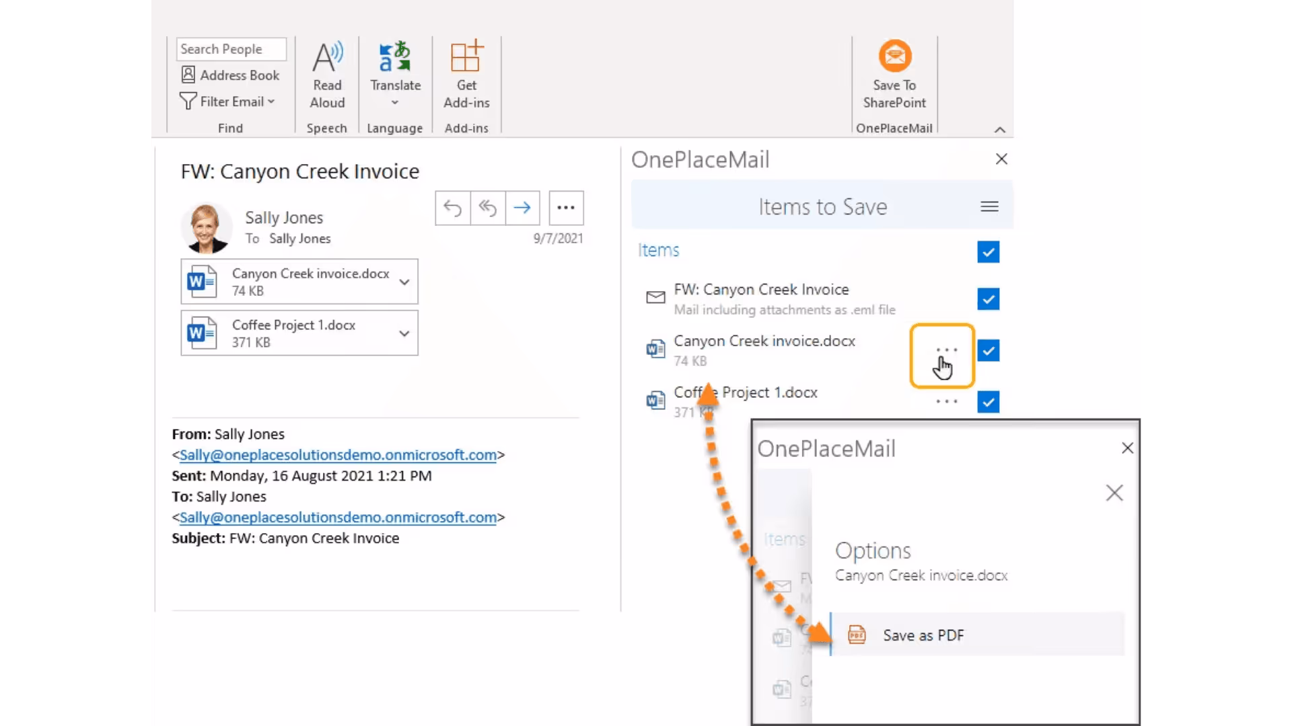Click Word icon beside Coffee Project 1.docx item
The image size is (1292, 726).
[655, 400]
